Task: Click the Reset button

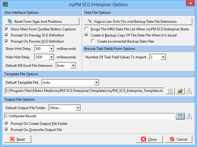Action: coord(18,139)
